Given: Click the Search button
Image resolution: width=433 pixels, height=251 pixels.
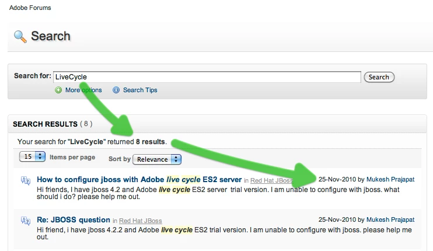Looking at the screenshot, I should pyautogui.click(x=379, y=77).
